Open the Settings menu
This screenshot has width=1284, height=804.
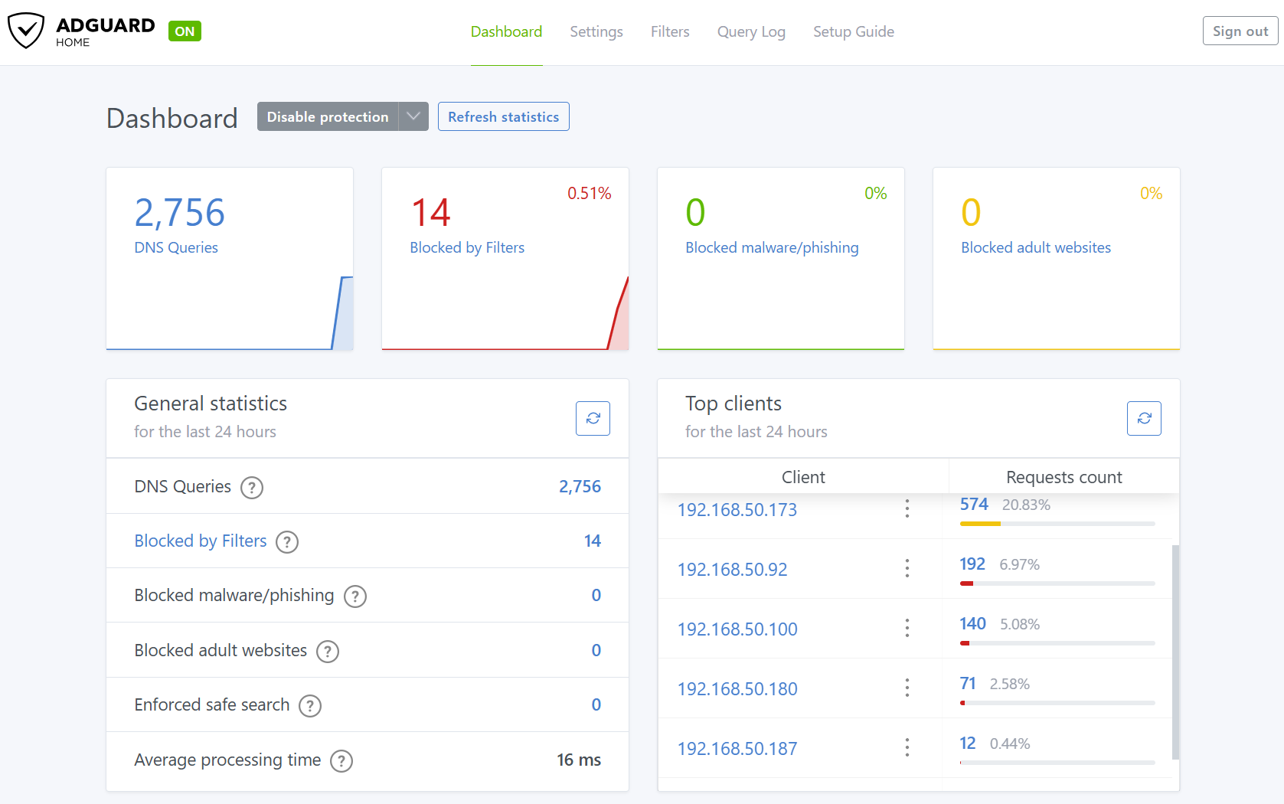pos(596,31)
